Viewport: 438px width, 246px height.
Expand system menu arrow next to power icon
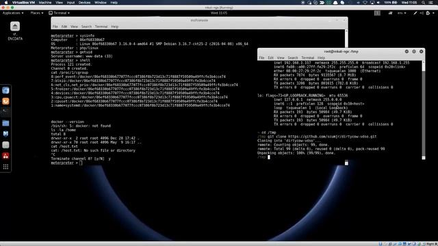point(433,13)
